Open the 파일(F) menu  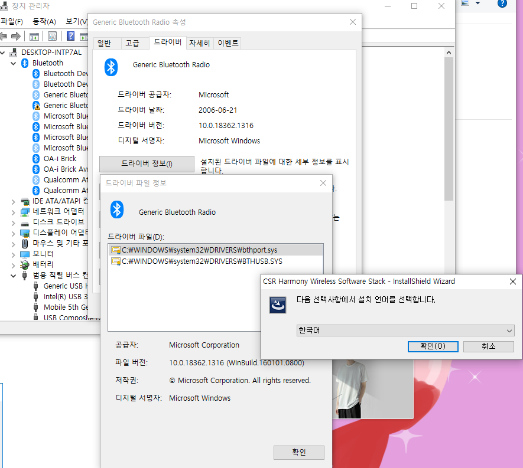point(12,22)
